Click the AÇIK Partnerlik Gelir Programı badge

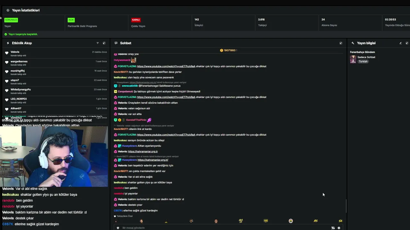(x=71, y=20)
